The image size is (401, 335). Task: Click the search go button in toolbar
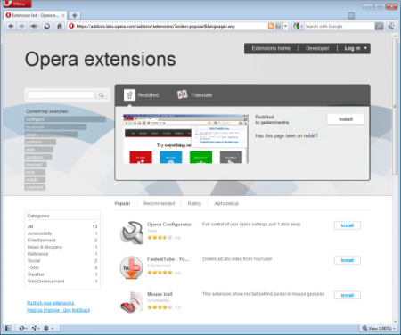pos(380,26)
